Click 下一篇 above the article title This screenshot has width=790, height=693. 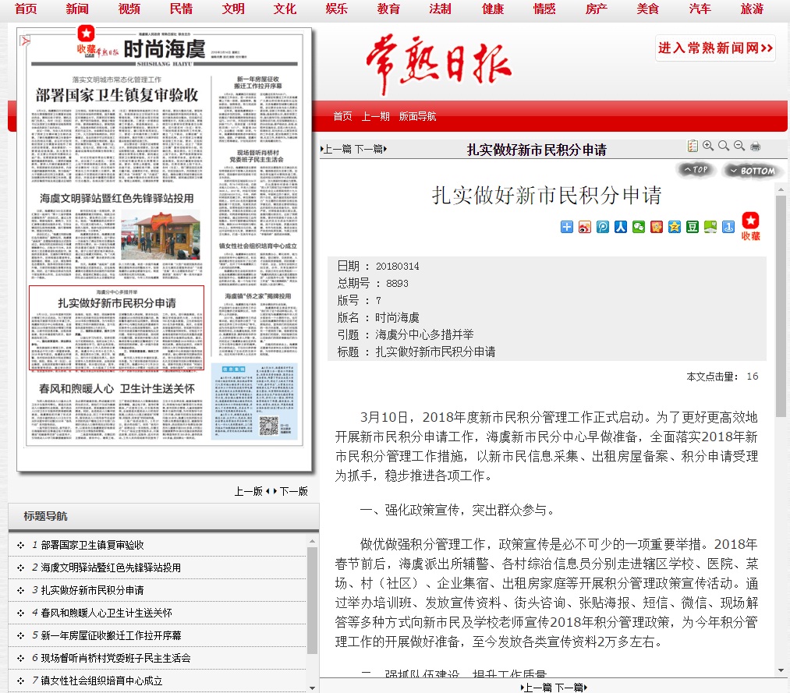pos(370,149)
